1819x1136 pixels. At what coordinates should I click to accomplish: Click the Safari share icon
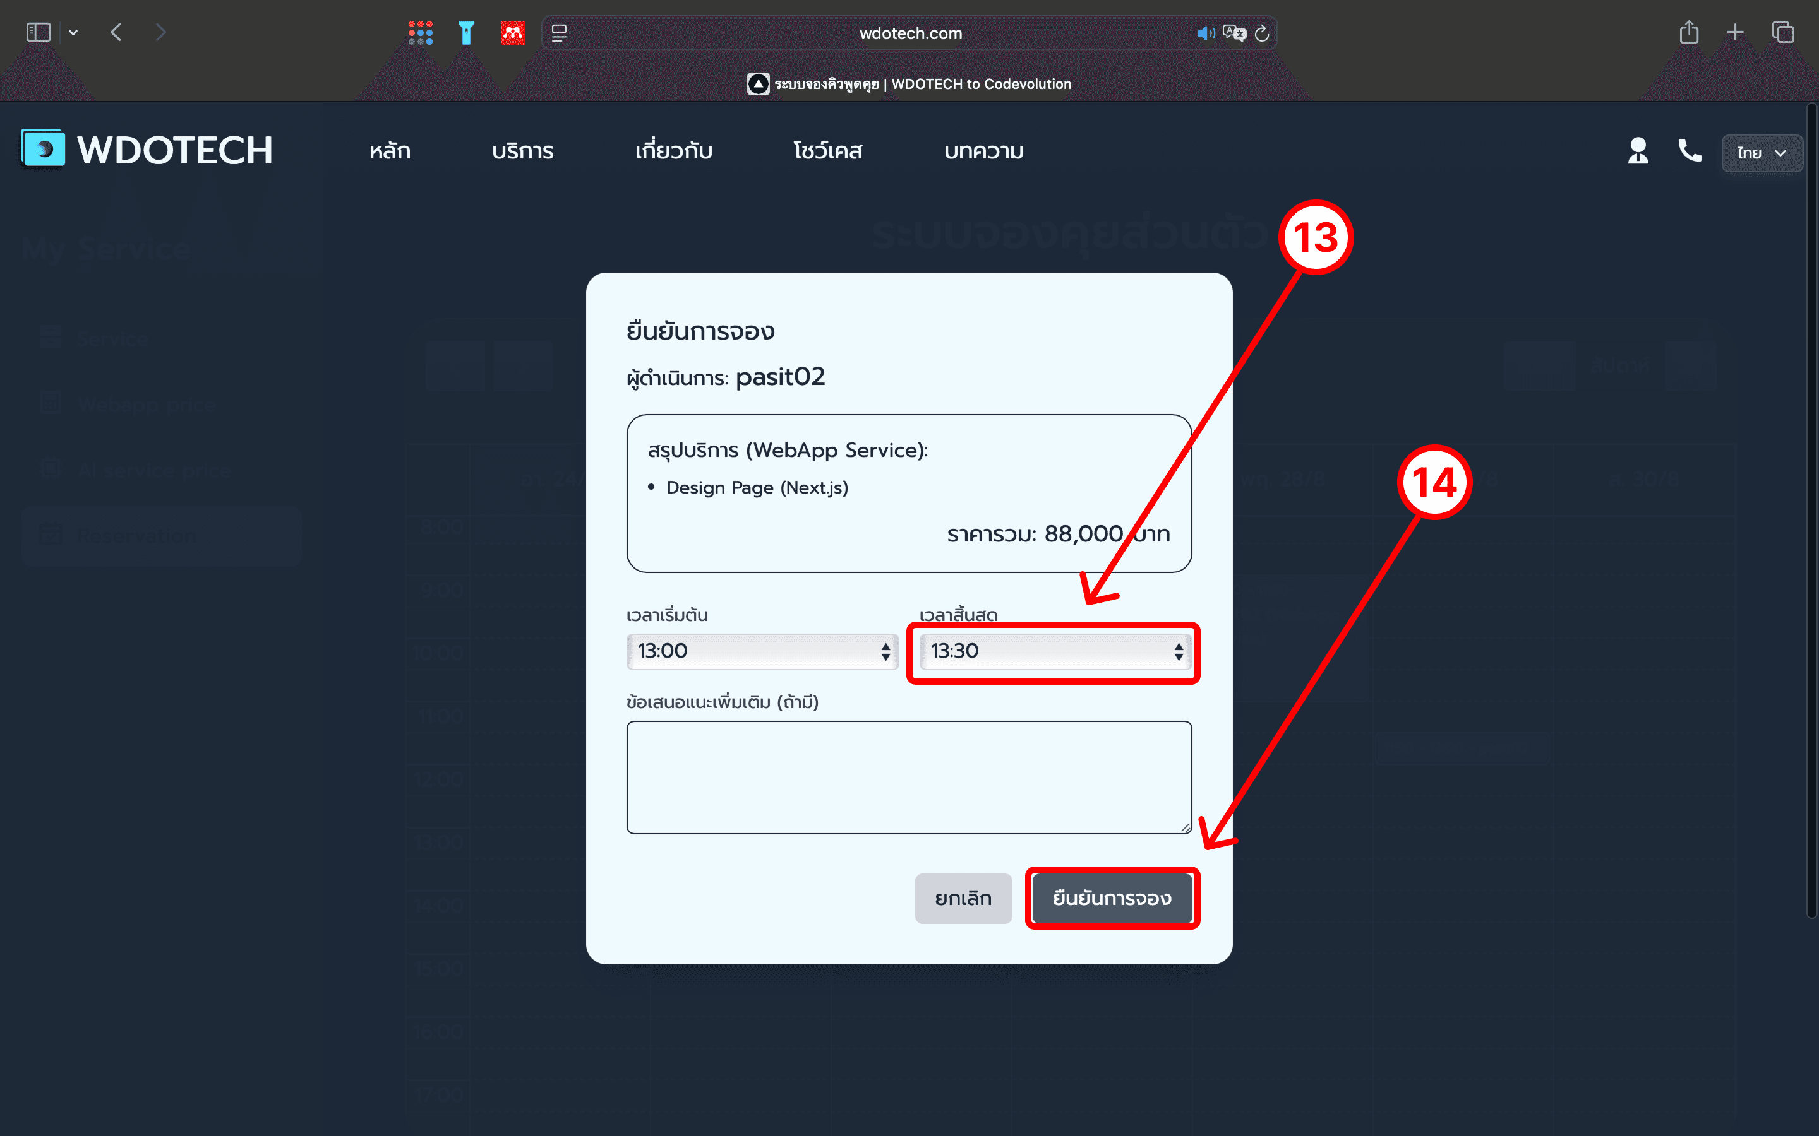click(x=1689, y=32)
